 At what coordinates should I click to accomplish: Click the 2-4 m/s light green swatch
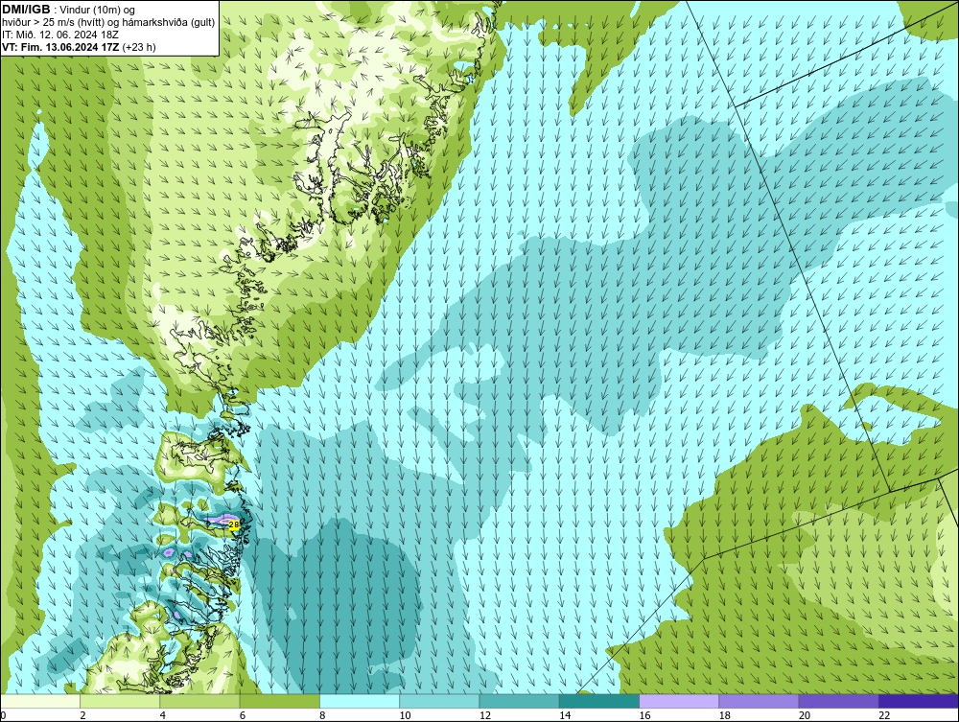pyautogui.click(x=120, y=701)
